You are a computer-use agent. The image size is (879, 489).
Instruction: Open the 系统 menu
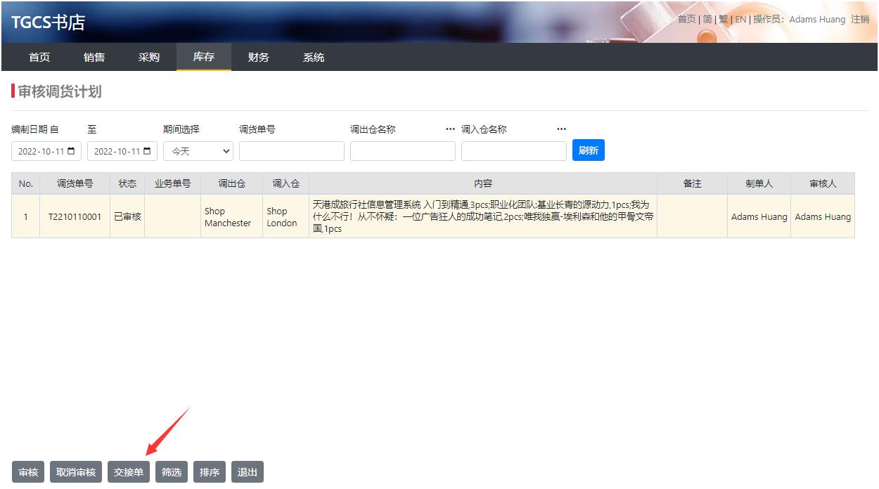[x=314, y=57]
